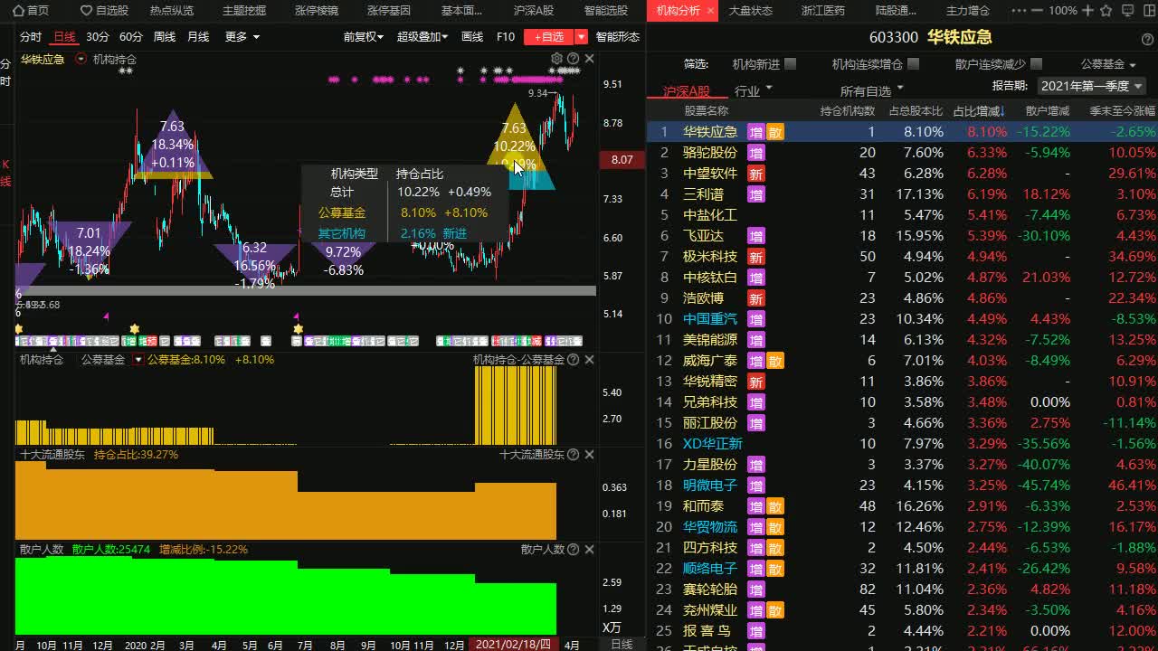
Task: Click the 画线 drawing button
Action: point(472,37)
